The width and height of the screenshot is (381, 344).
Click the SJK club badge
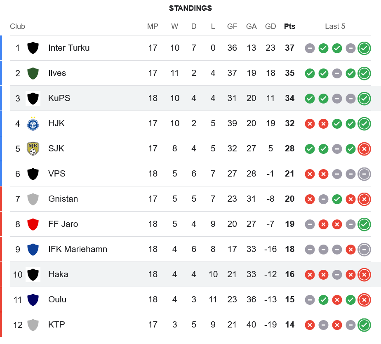(x=33, y=148)
